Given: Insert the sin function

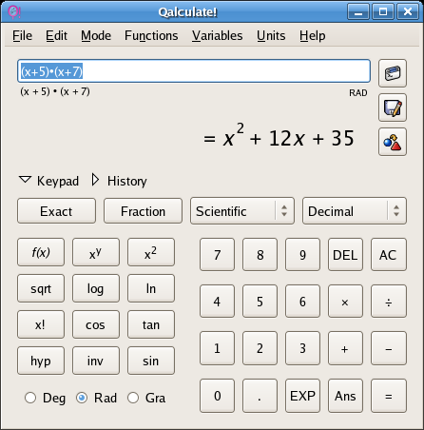Looking at the screenshot, I should coord(151,361).
